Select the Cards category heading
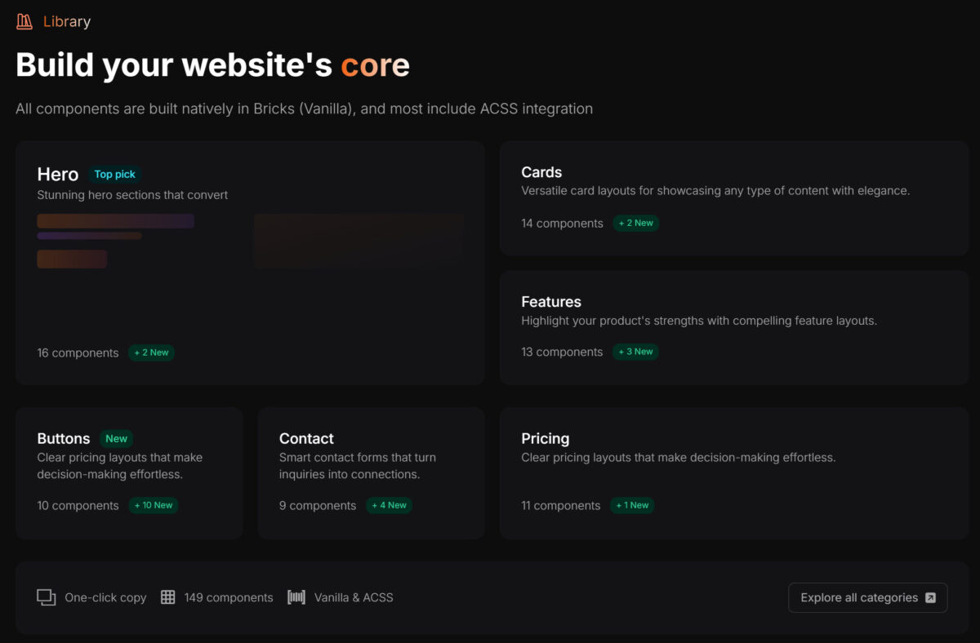This screenshot has height=643, width=980. [x=541, y=172]
